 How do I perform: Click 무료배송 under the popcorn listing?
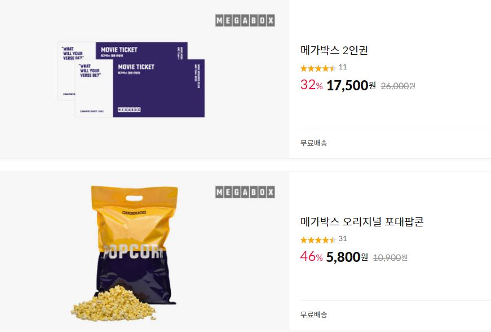tap(314, 314)
